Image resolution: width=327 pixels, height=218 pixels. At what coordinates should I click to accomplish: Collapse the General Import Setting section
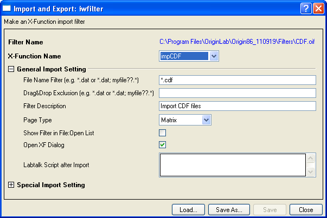click(11, 69)
